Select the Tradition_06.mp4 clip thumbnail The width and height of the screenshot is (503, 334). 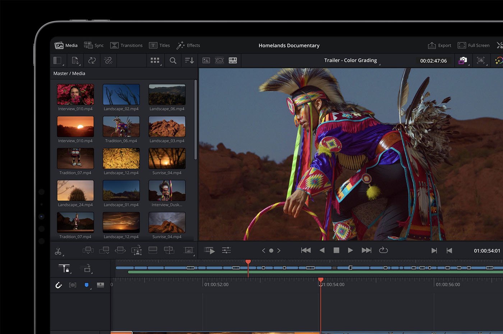pyautogui.click(x=121, y=127)
